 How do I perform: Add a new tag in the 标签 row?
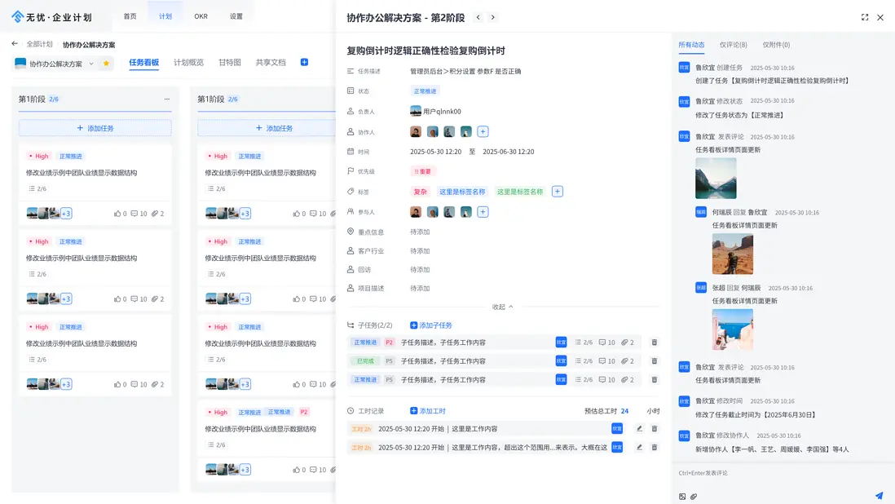pyautogui.click(x=558, y=192)
